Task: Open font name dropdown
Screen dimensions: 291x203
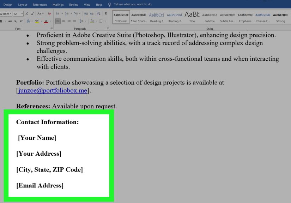Action: coord(11,14)
